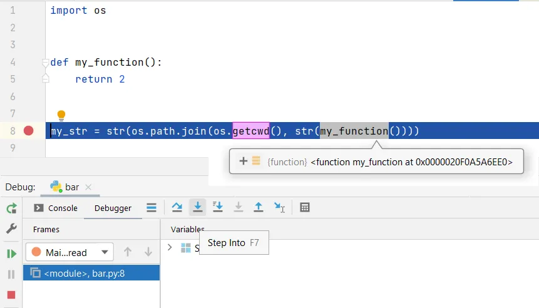
Task: Click the 'import os' line
Action: (x=78, y=10)
